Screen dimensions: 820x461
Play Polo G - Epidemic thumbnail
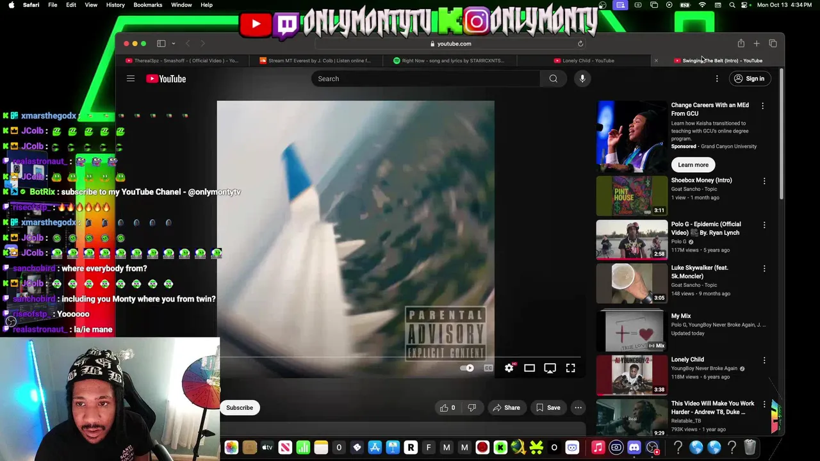coord(632,239)
